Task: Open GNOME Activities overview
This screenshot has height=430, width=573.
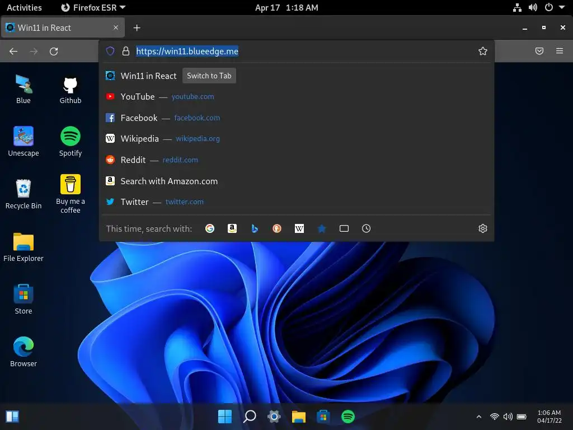Action: [x=24, y=7]
